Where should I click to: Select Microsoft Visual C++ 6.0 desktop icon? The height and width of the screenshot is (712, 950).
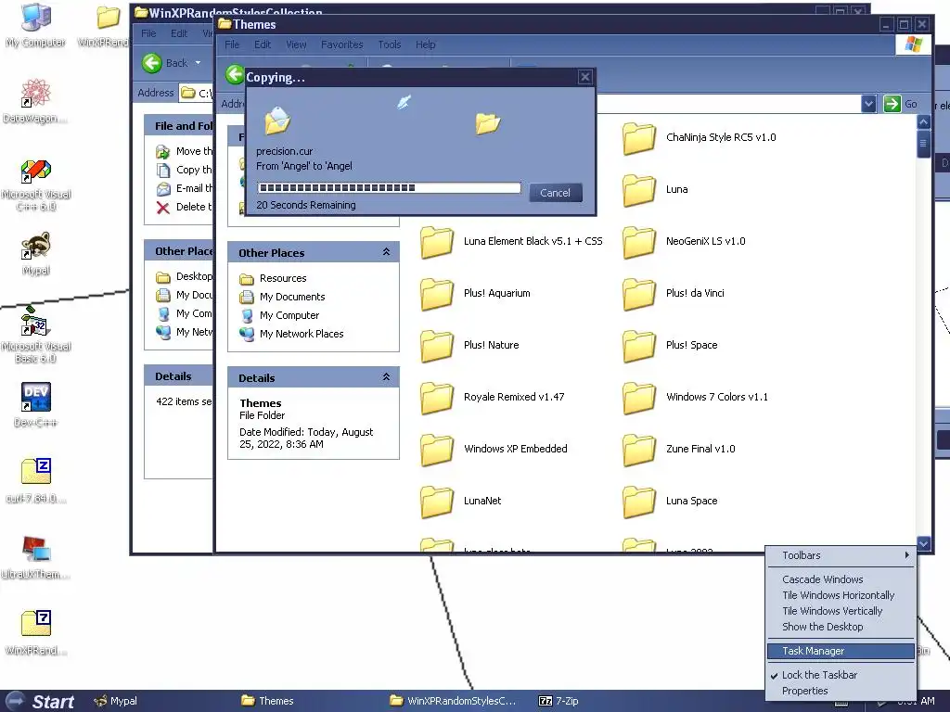[x=36, y=184]
